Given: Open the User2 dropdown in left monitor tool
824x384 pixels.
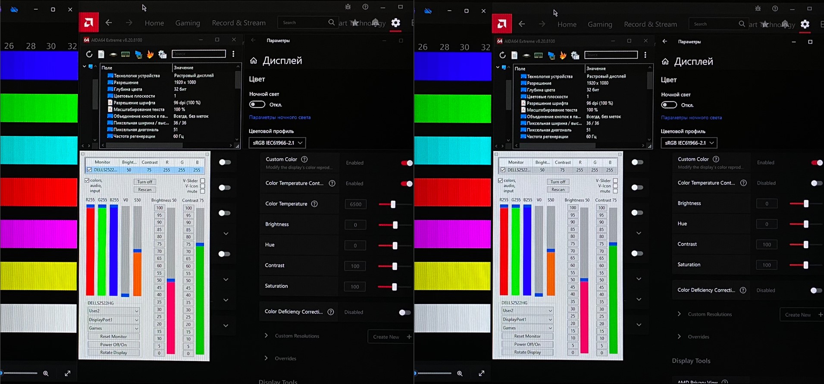Looking at the screenshot, I should click(x=113, y=311).
